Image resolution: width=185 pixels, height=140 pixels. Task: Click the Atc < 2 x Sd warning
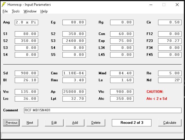click(157, 99)
